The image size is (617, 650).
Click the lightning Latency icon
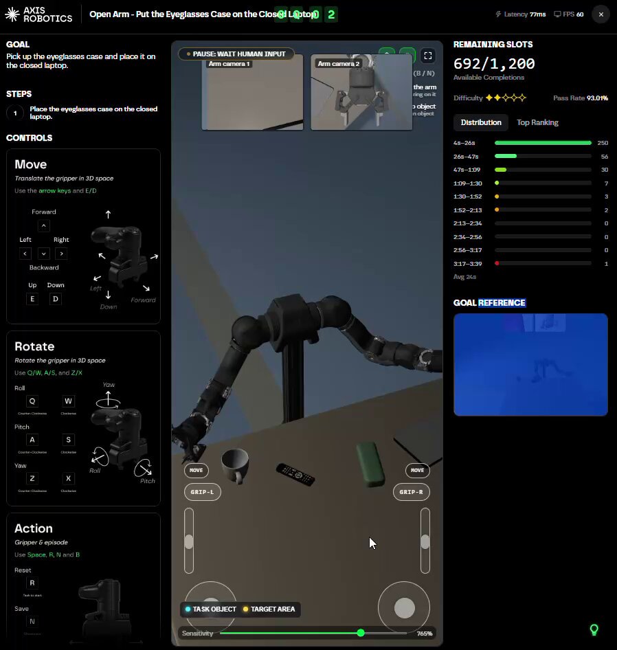[x=498, y=14]
